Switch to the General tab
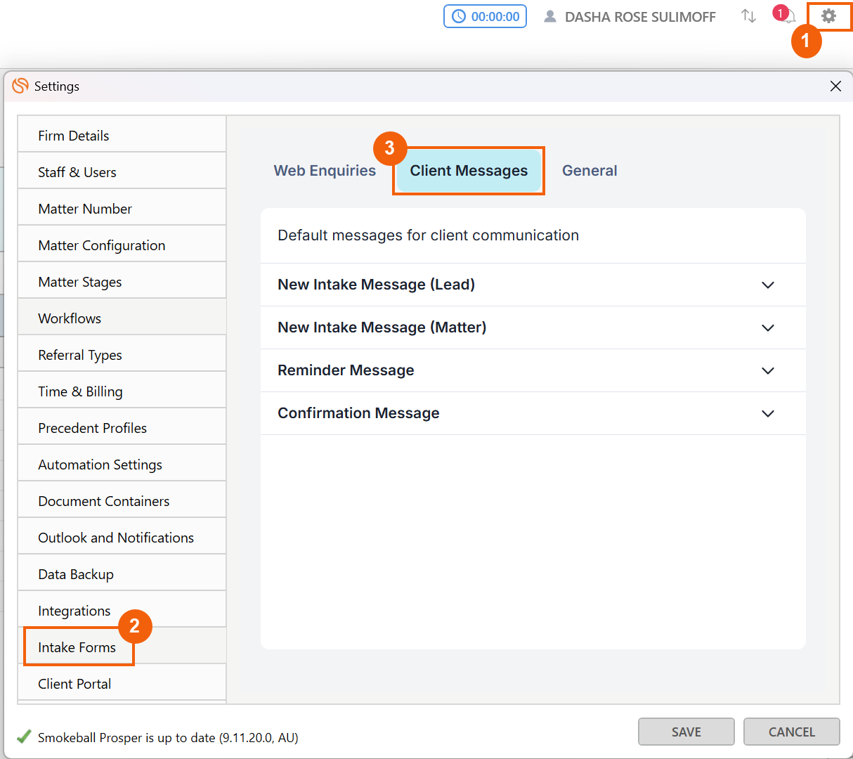This screenshot has height=759, width=853. [x=590, y=171]
